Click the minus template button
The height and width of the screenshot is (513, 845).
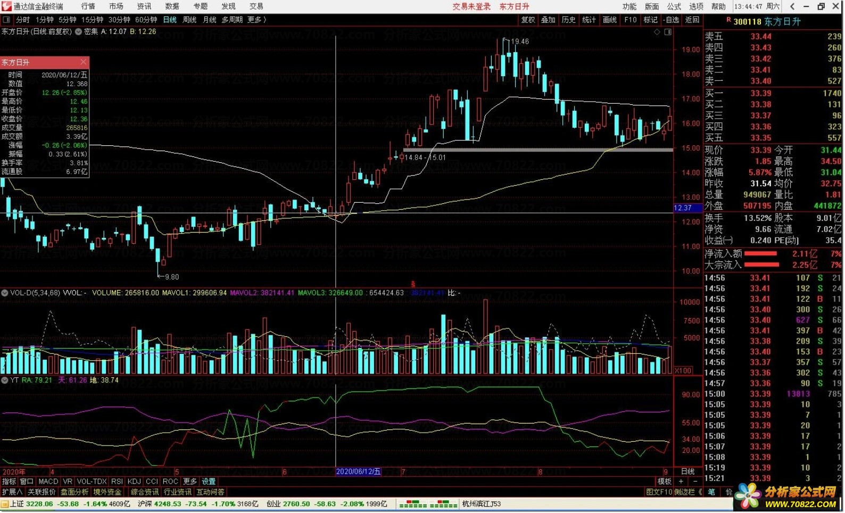pos(694,482)
